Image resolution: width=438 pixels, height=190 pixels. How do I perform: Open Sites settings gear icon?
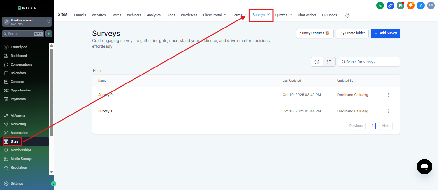pos(347,15)
